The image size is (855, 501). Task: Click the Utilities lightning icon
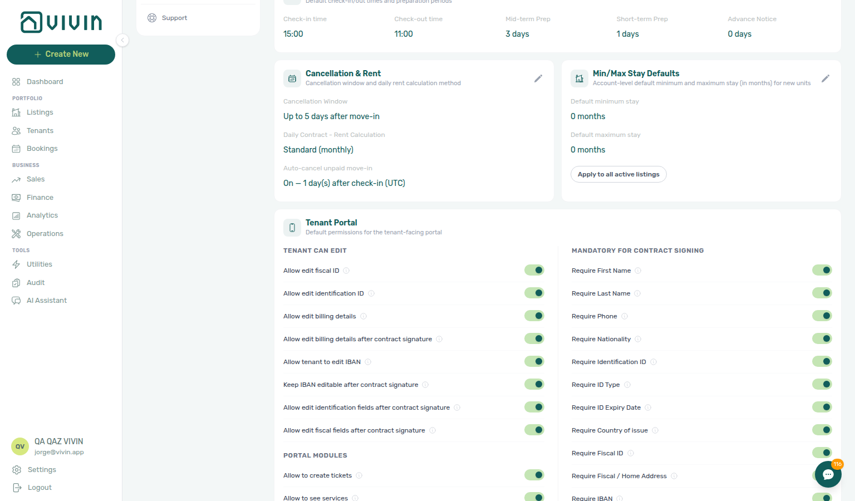pyautogui.click(x=16, y=264)
